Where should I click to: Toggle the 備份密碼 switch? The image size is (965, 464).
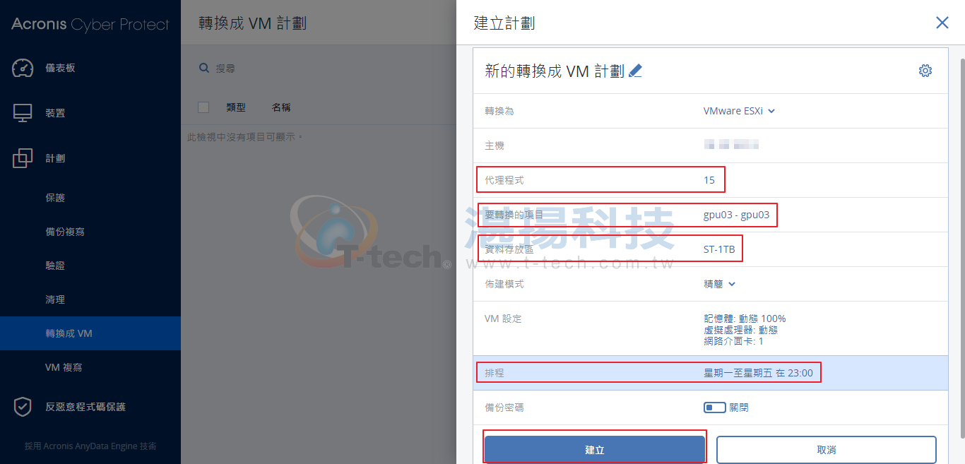(714, 408)
